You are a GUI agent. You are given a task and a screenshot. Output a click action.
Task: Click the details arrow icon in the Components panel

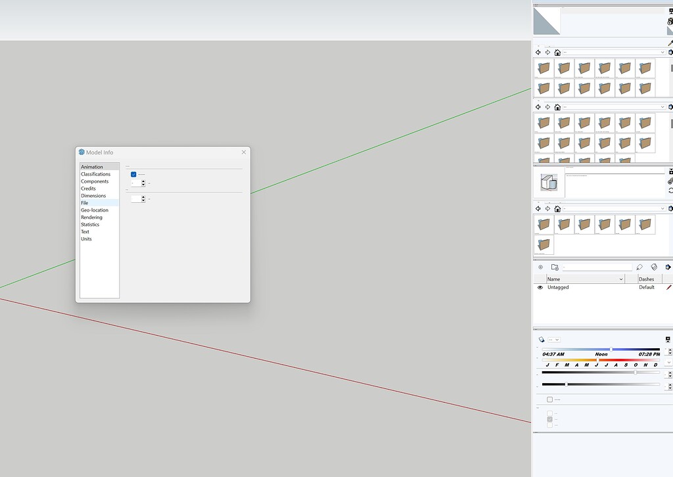pyautogui.click(x=670, y=208)
